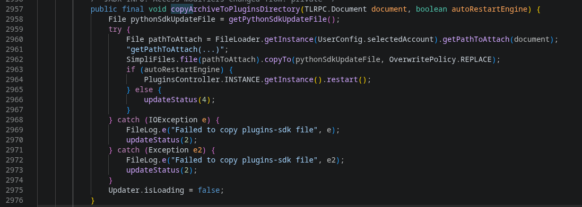
Task: Click the FileLoader class reference
Action: [x=238, y=39]
